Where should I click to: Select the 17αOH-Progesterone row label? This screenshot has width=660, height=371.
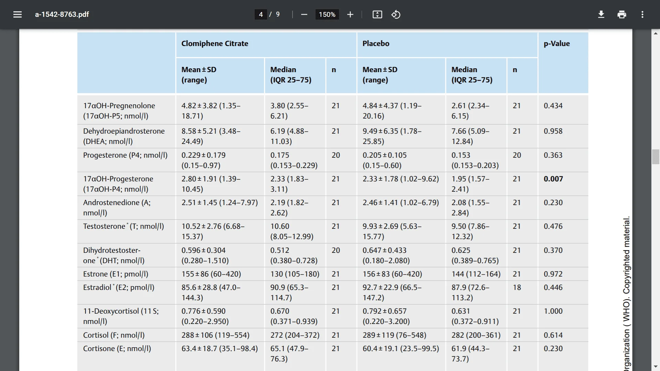[118, 184]
